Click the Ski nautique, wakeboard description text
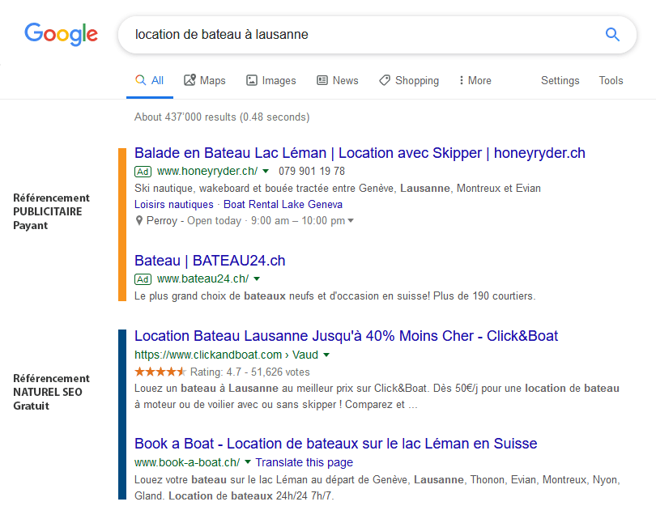The height and width of the screenshot is (523, 656). tap(338, 188)
